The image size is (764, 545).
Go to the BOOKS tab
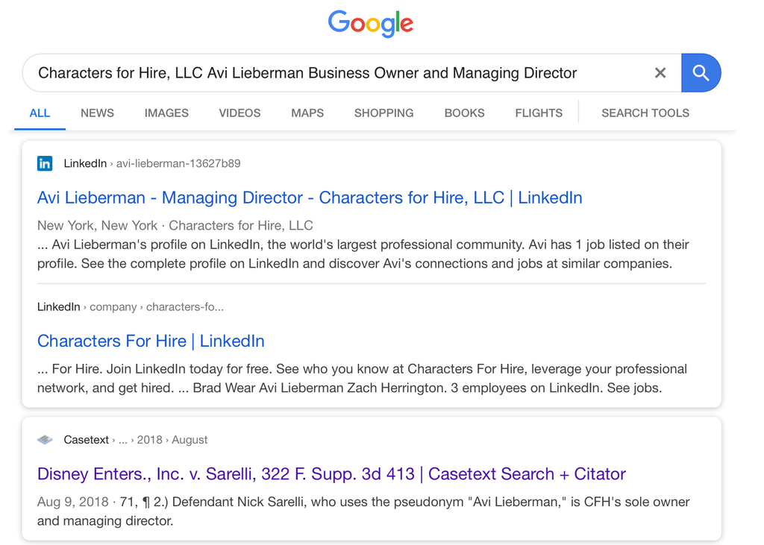coord(464,113)
